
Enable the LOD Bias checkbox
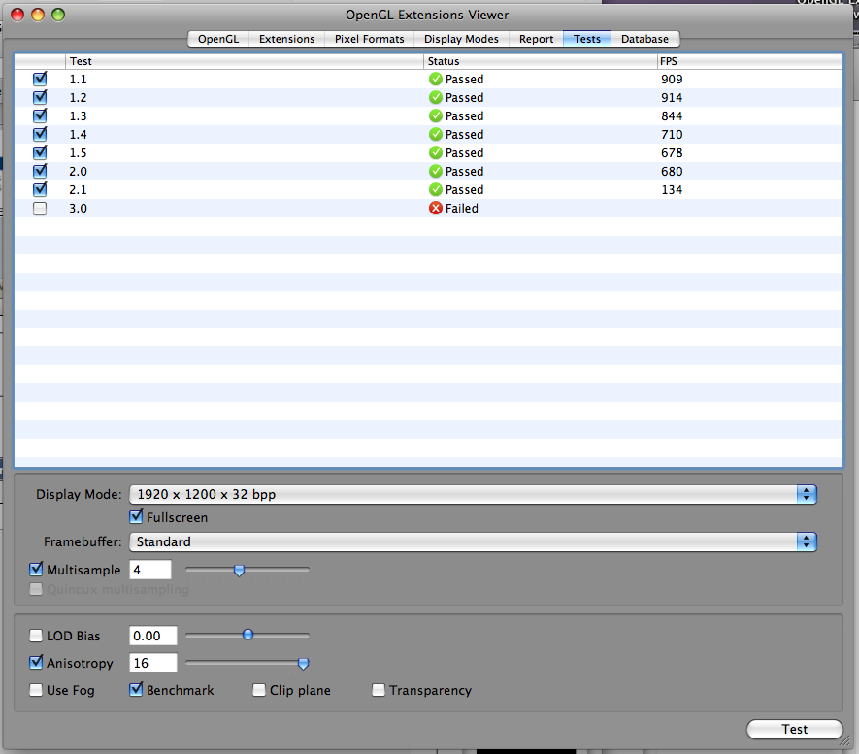click(x=36, y=636)
